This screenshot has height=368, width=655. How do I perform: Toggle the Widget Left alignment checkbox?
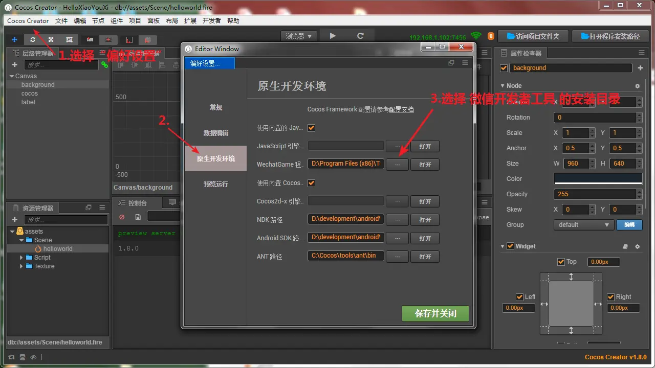520,297
